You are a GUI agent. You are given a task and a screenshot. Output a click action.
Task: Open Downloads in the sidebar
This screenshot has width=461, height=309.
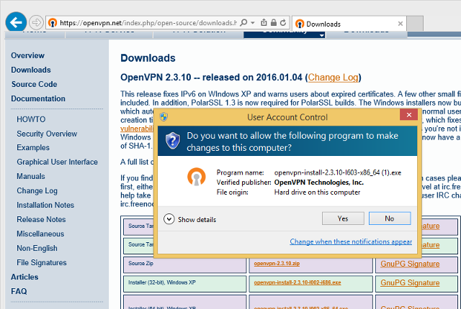point(31,70)
